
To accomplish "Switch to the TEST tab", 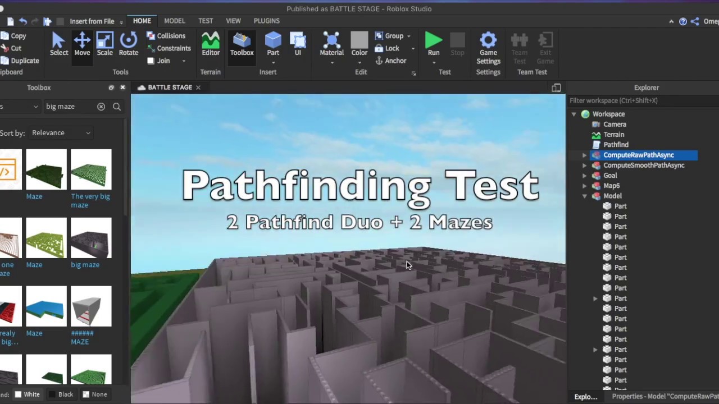I will point(206,21).
